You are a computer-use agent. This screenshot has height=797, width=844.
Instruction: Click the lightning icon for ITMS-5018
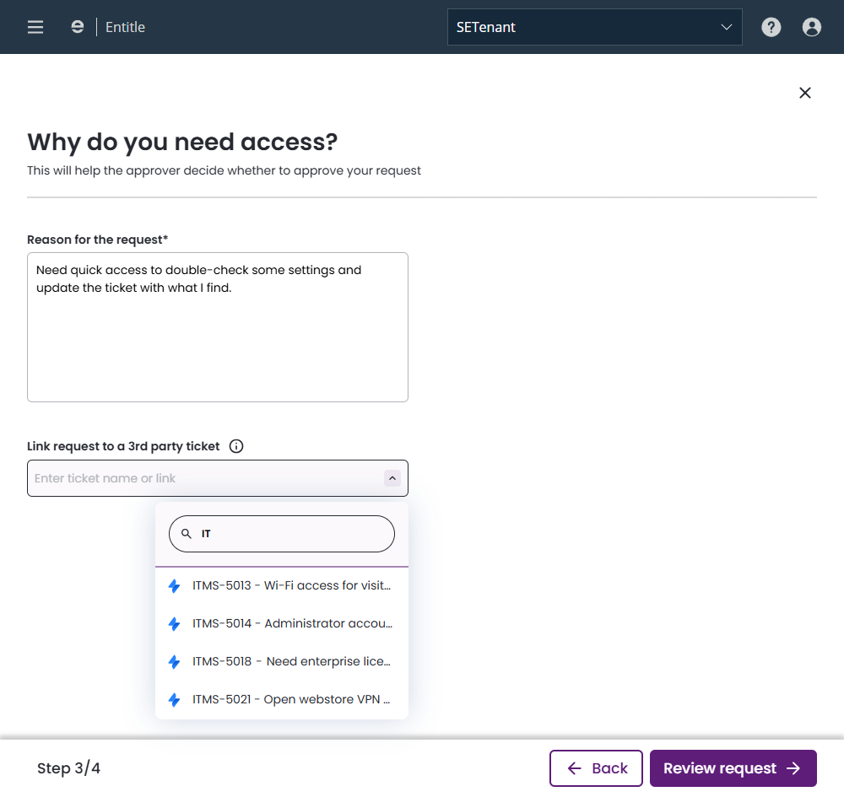pyautogui.click(x=175, y=661)
